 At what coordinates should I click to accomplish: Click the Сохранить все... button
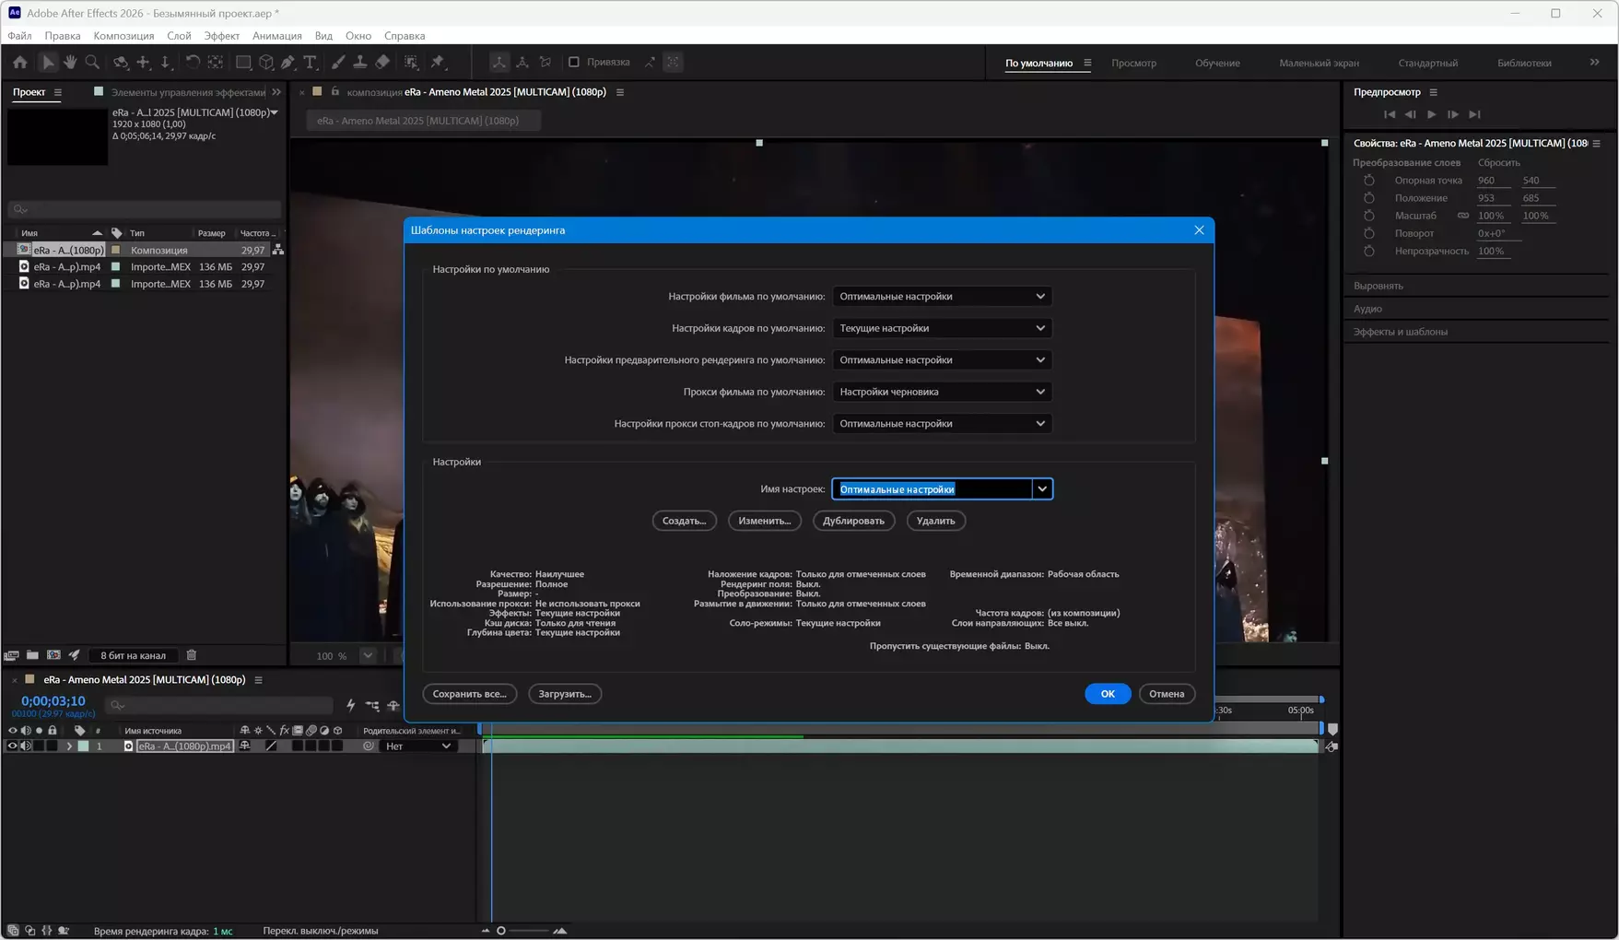pyautogui.click(x=469, y=694)
